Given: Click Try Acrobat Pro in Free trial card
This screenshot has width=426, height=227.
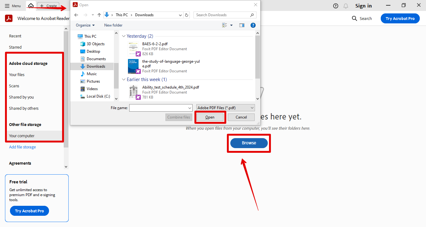Looking at the screenshot, I should click(30, 211).
